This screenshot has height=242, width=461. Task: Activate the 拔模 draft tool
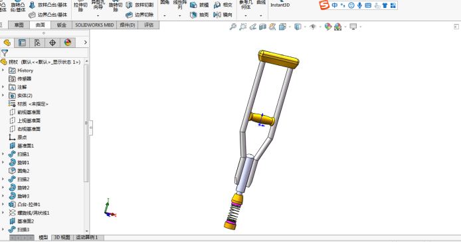click(199, 5)
